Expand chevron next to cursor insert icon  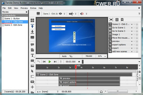(x=76, y=14)
